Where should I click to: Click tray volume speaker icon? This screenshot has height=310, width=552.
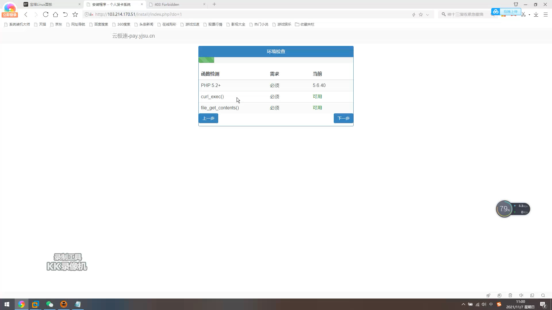484,304
